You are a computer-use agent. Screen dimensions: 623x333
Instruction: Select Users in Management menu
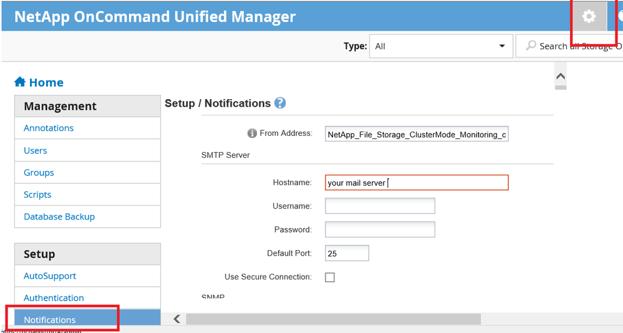click(36, 150)
